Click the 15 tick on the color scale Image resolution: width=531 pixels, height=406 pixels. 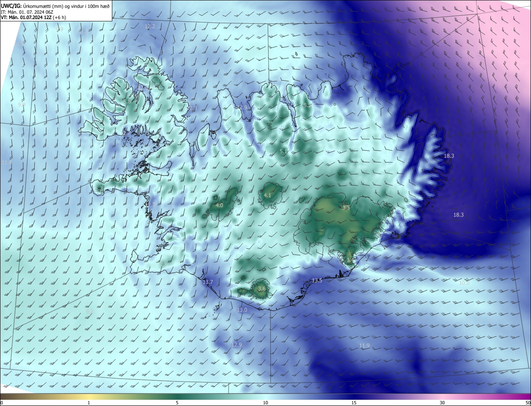coord(354,403)
